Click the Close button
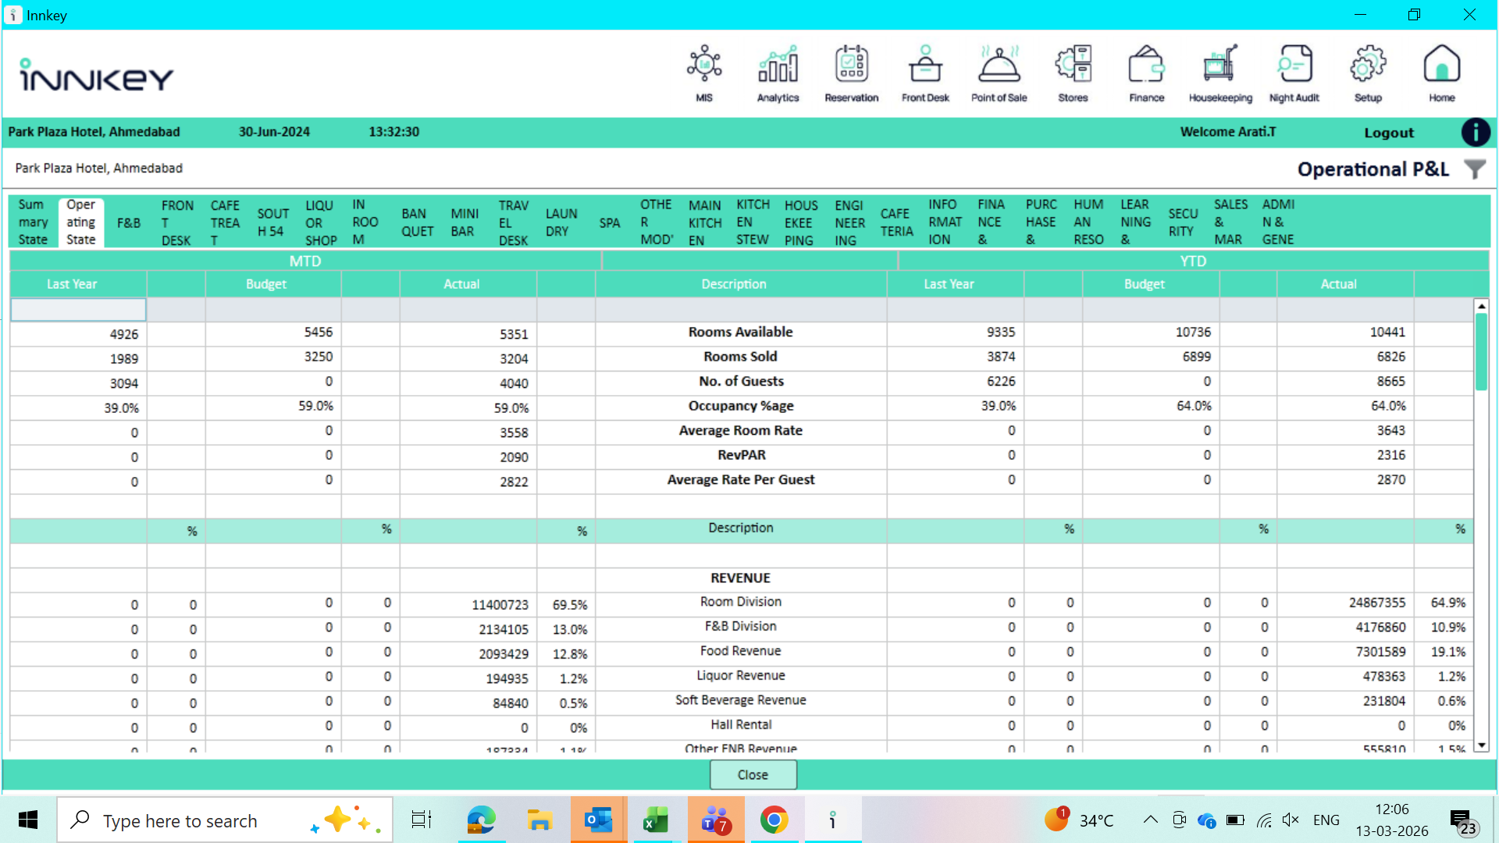This screenshot has width=1499, height=843. pos(753,774)
